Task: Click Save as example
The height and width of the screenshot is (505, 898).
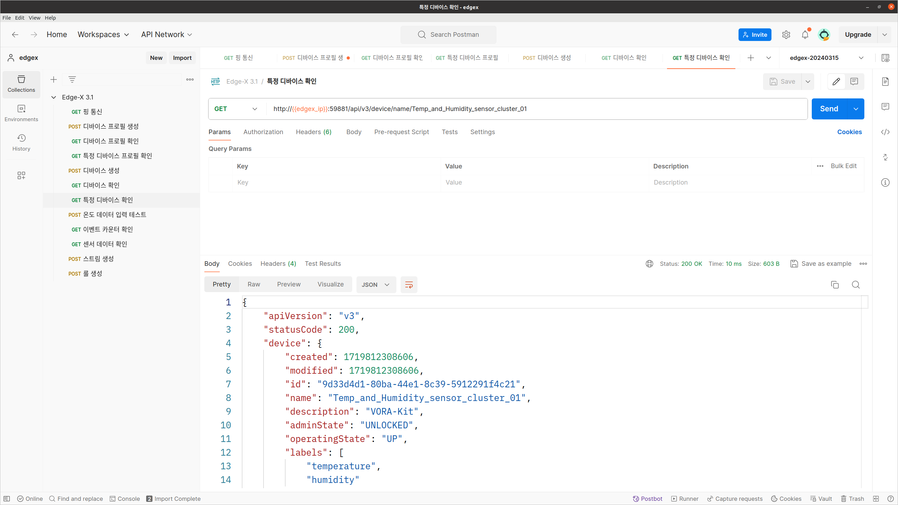Action: click(x=821, y=264)
